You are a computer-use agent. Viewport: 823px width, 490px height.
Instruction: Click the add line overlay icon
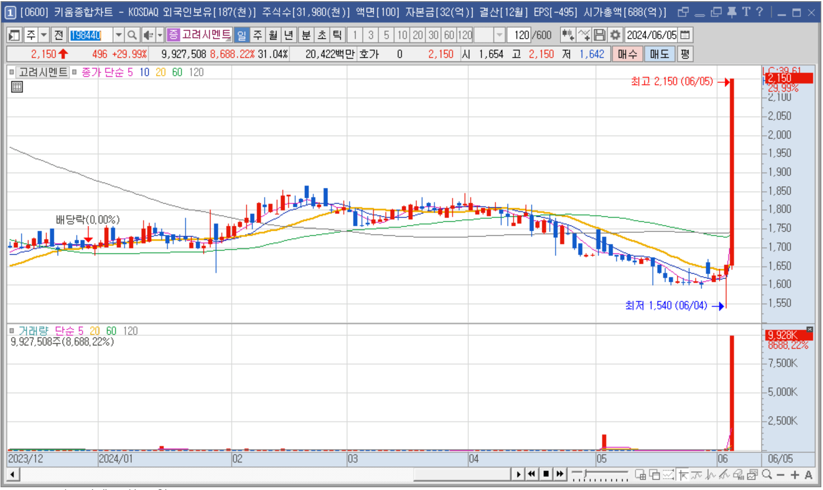[x=584, y=35]
